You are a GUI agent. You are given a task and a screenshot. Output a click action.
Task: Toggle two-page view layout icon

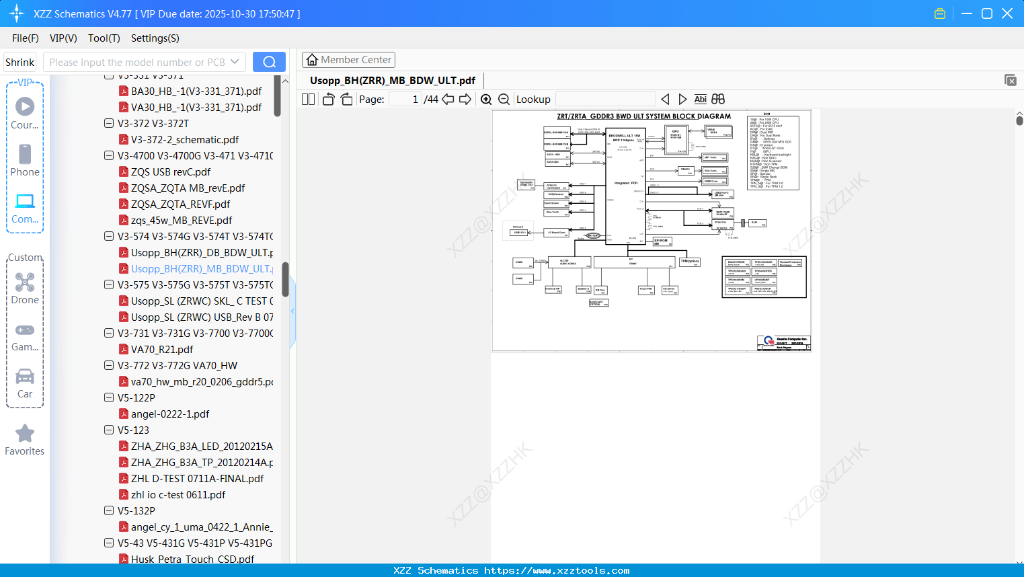[x=308, y=100]
